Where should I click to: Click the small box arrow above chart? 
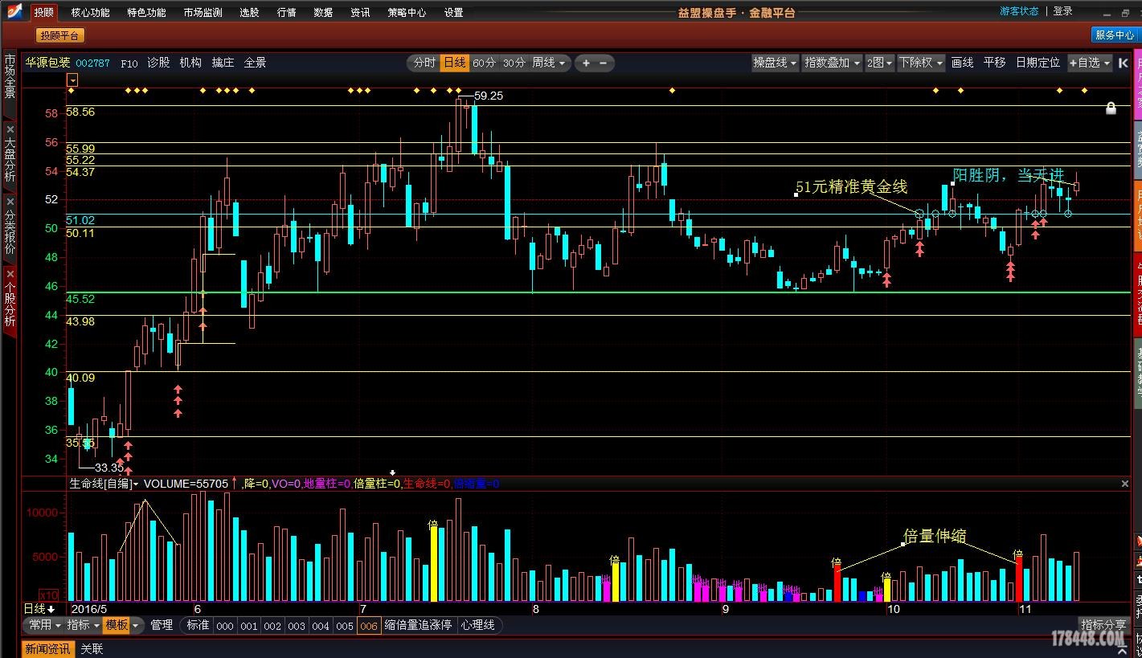tap(72, 80)
